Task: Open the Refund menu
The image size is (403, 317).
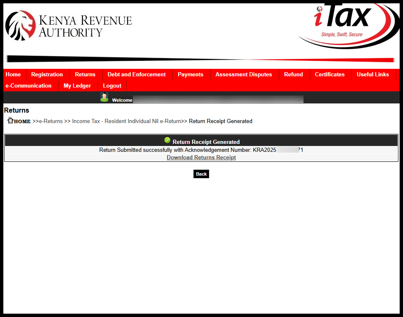Action: pyautogui.click(x=293, y=74)
